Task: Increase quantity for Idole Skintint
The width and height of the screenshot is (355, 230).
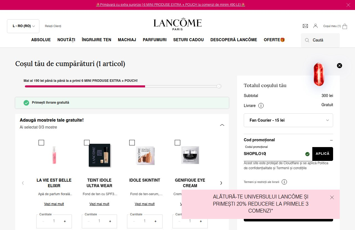Action: click(155, 221)
